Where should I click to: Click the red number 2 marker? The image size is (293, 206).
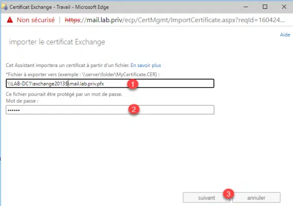coord(133,109)
